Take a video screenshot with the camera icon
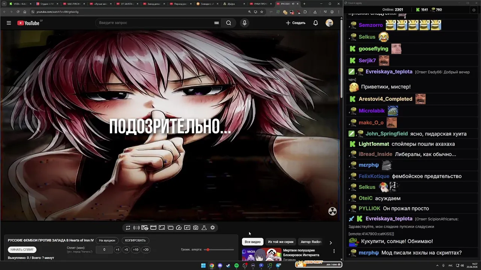The height and width of the screenshot is (270, 481). click(x=196, y=228)
